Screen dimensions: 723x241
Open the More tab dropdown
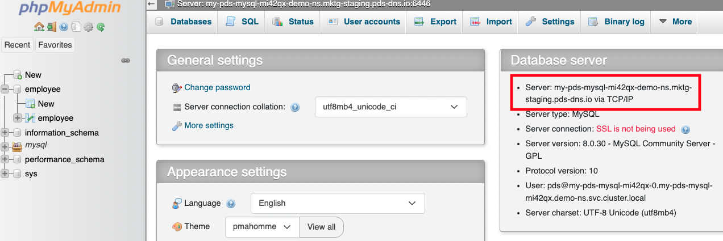(675, 22)
